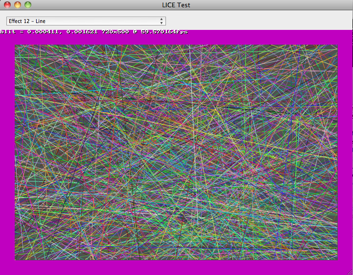This screenshot has width=353, height=275.
Task: Click the top-left corner of lines canvas
Action: (16, 47)
